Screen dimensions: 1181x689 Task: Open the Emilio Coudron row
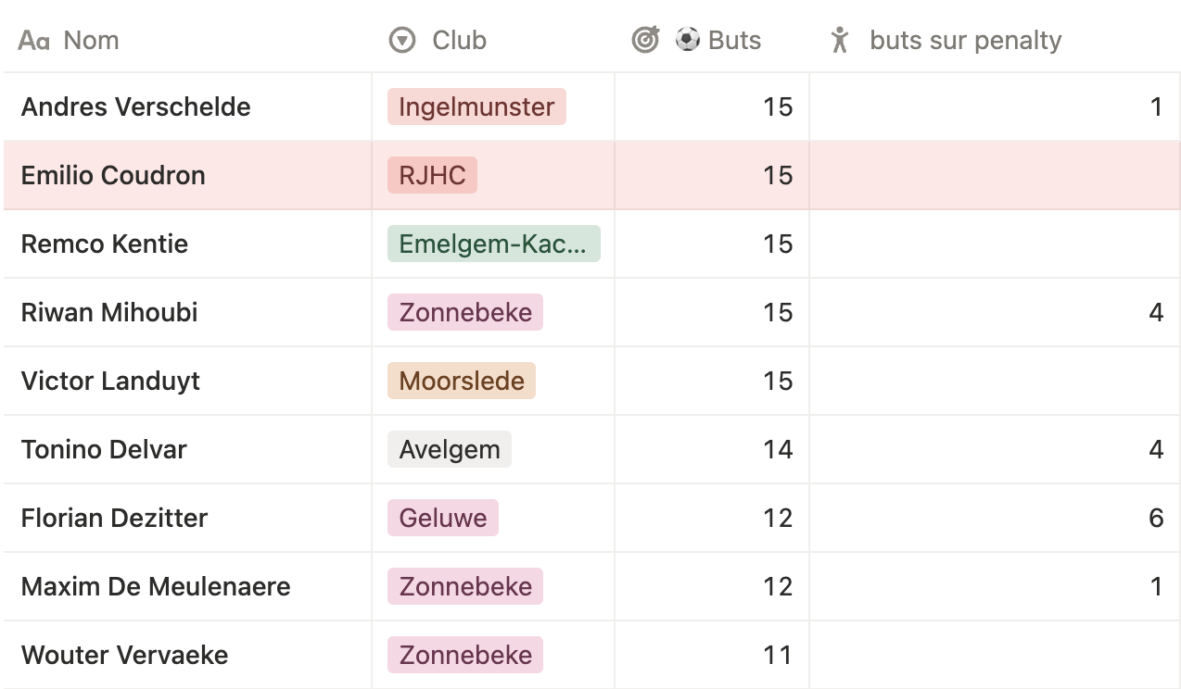click(113, 175)
